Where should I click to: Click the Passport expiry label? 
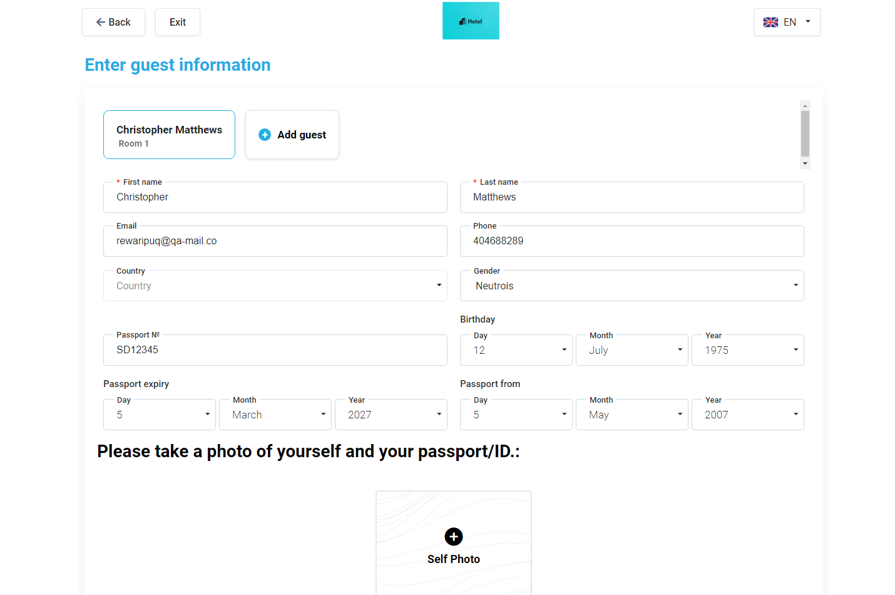click(x=136, y=384)
